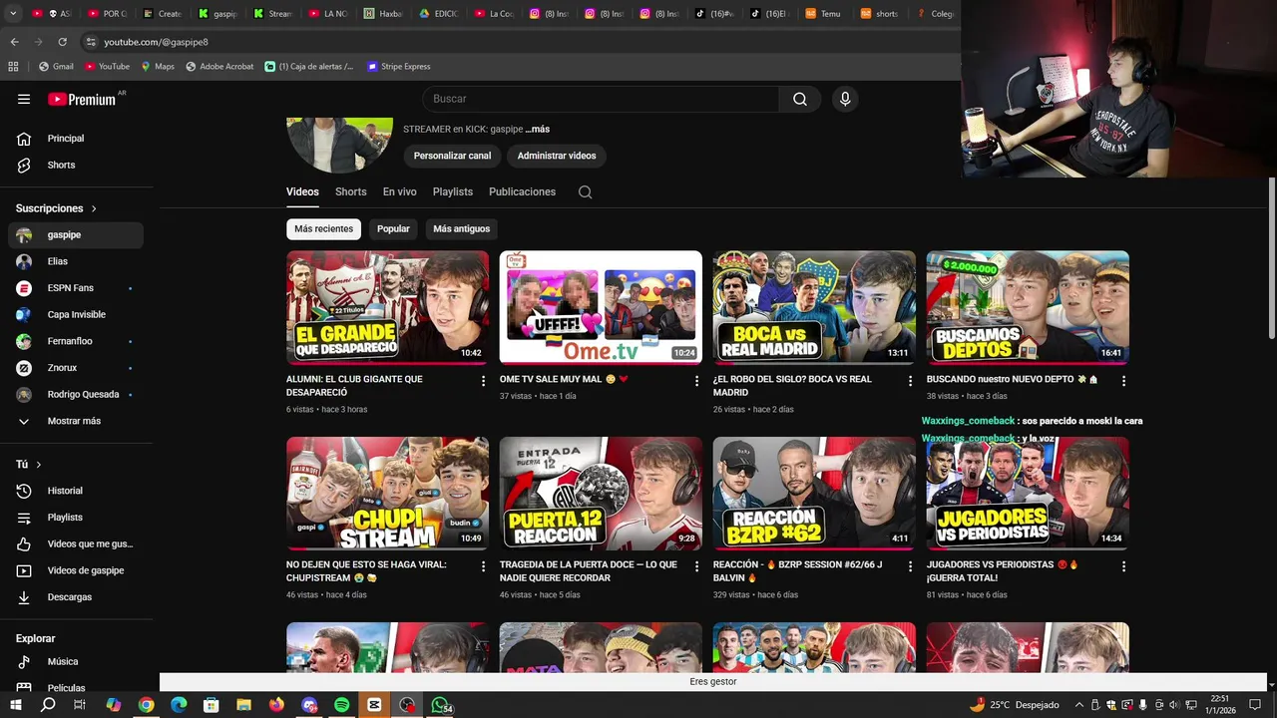The width and height of the screenshot is (1277, 718).
Task: Select the Más antiguos filter chip
Action: [x=461, y=229]
